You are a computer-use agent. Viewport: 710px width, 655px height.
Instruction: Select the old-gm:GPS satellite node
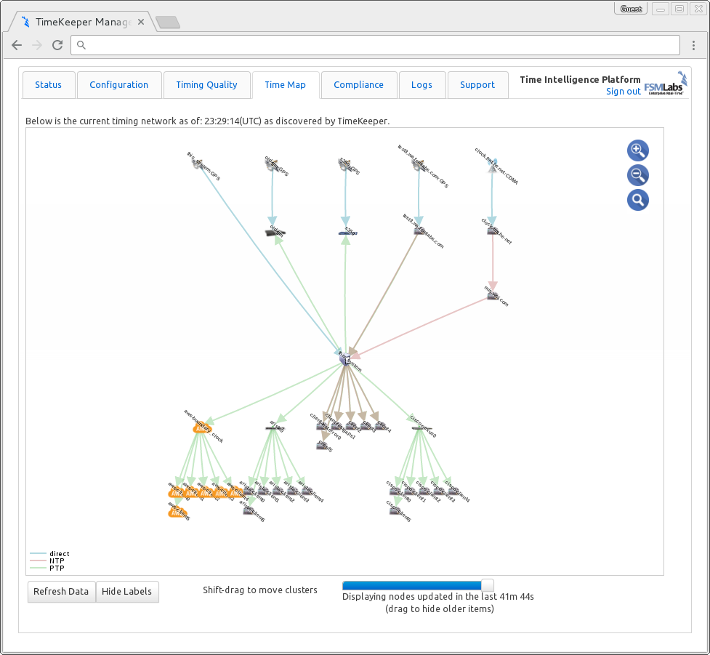(272, 165)
